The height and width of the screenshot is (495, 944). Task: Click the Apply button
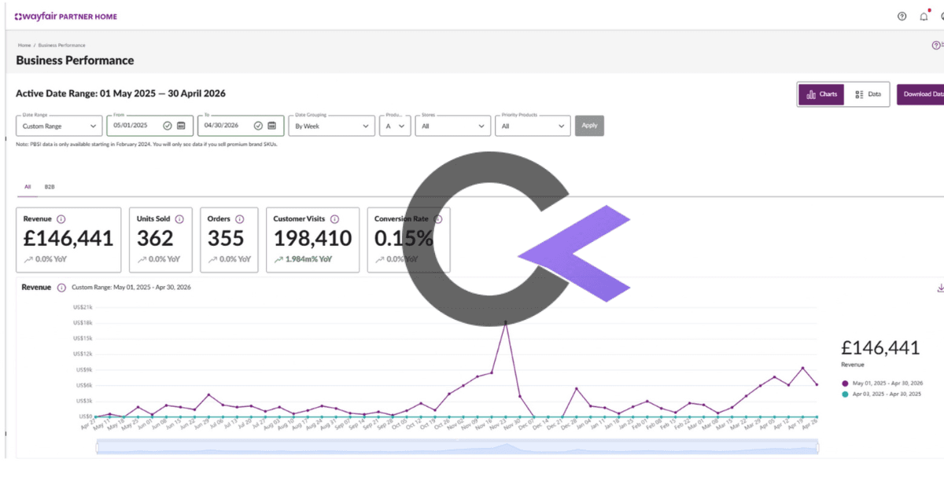coord(589,125)
